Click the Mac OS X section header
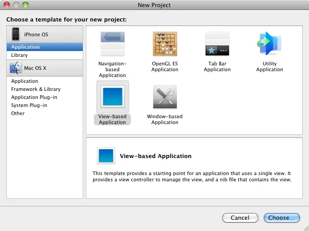 [x=45, y=68]
